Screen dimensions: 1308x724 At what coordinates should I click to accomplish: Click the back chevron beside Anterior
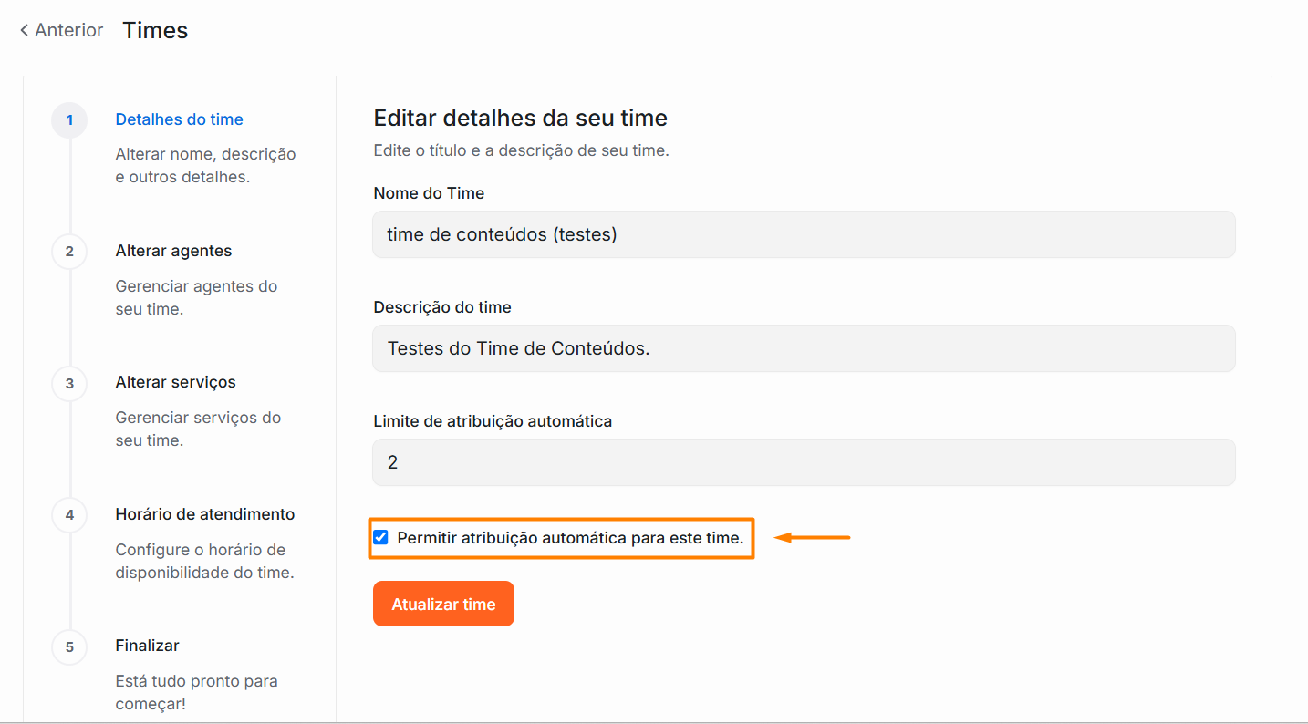[x=25, y=30]
